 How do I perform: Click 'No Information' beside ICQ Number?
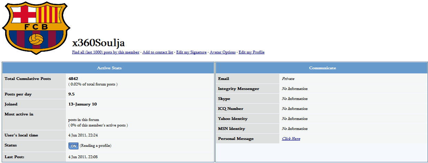click(x=295, y=109)
